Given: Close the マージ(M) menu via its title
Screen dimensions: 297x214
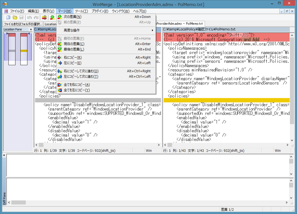Looking at the screenshot, I should (x=65, y=11).
